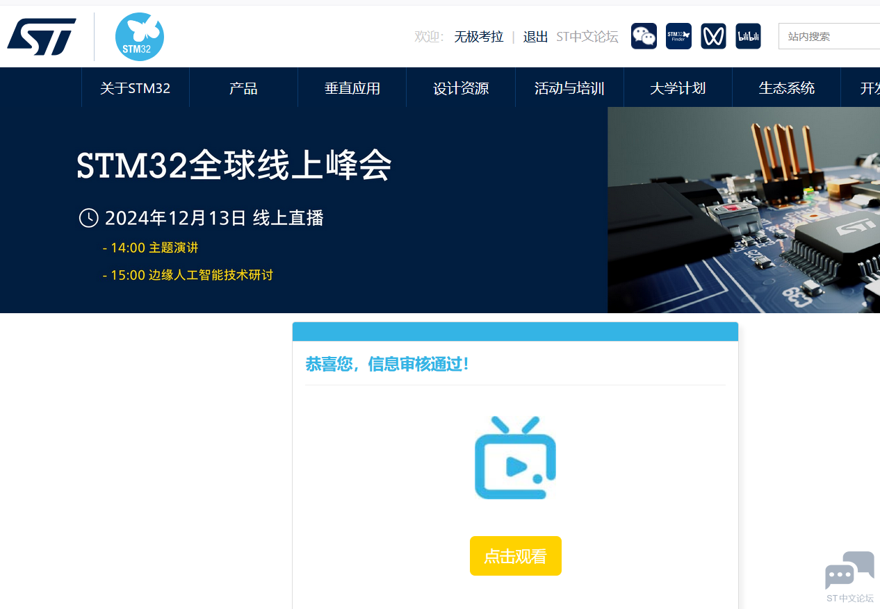
Task: Focus the 站内搜索 search field
Action: tap(829, 36)
